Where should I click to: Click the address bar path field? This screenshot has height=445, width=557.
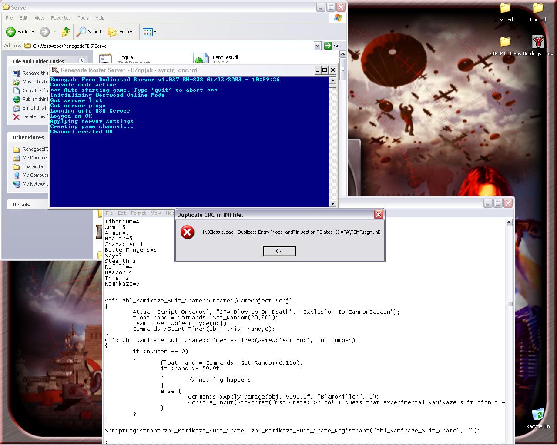click(x=170, y=46)
